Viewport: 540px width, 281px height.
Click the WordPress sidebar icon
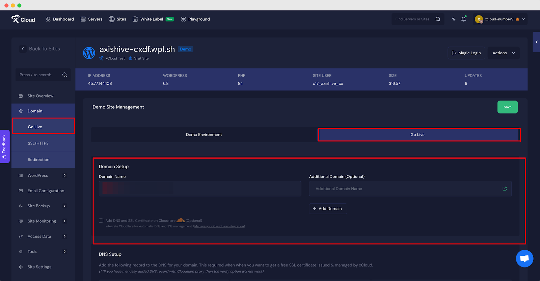point(21,176)
